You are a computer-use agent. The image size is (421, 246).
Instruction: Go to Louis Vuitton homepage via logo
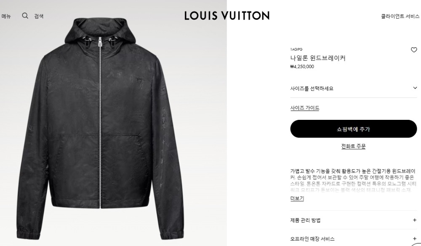pyautogui.click(x=227, y=16)
